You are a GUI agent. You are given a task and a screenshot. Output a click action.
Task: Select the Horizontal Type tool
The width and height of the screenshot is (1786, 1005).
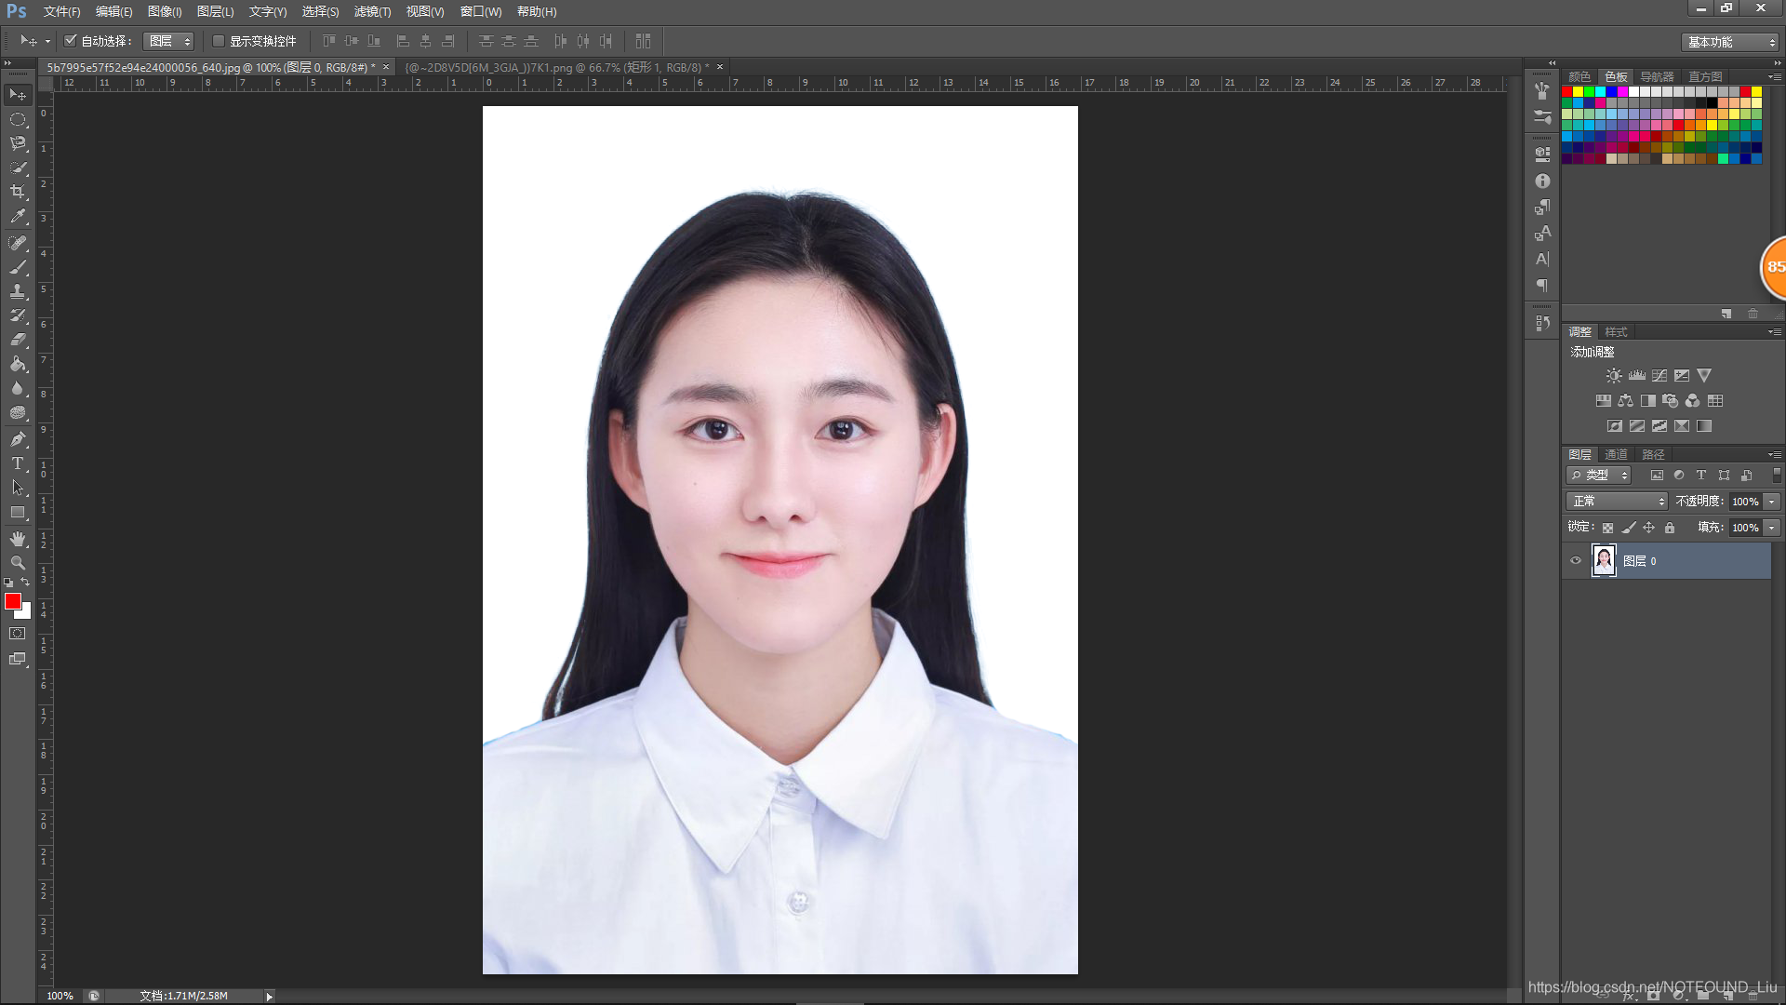tap(17, 463)
